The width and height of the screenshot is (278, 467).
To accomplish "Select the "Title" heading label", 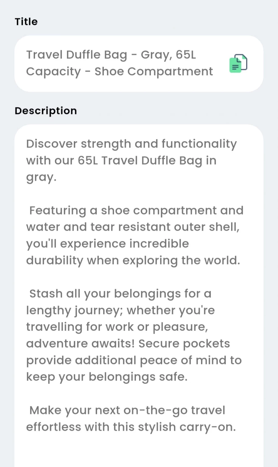I will click(x=26, y=22).
